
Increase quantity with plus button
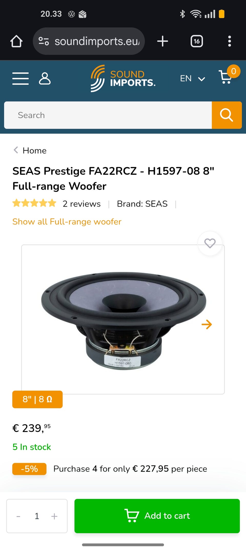pyautogui.click(x=54, y=516)
